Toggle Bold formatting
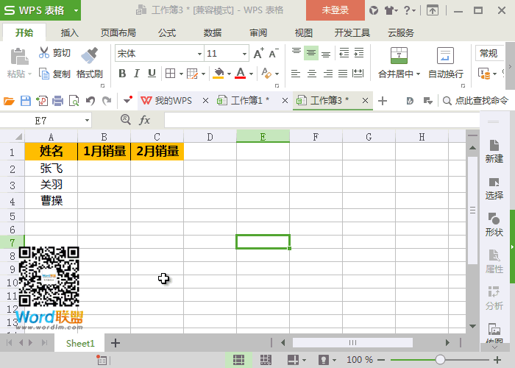This screenshot has height=368, width=515. 122,74
